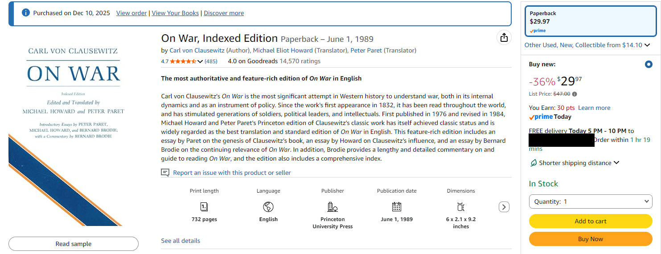The image size is (661, 254).
Task: Click the 4.0 on Goodreads text
Action: click(253, 61)
